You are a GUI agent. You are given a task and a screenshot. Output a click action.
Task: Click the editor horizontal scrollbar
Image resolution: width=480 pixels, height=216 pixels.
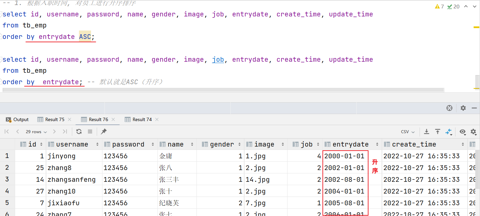tap(223, 90)
